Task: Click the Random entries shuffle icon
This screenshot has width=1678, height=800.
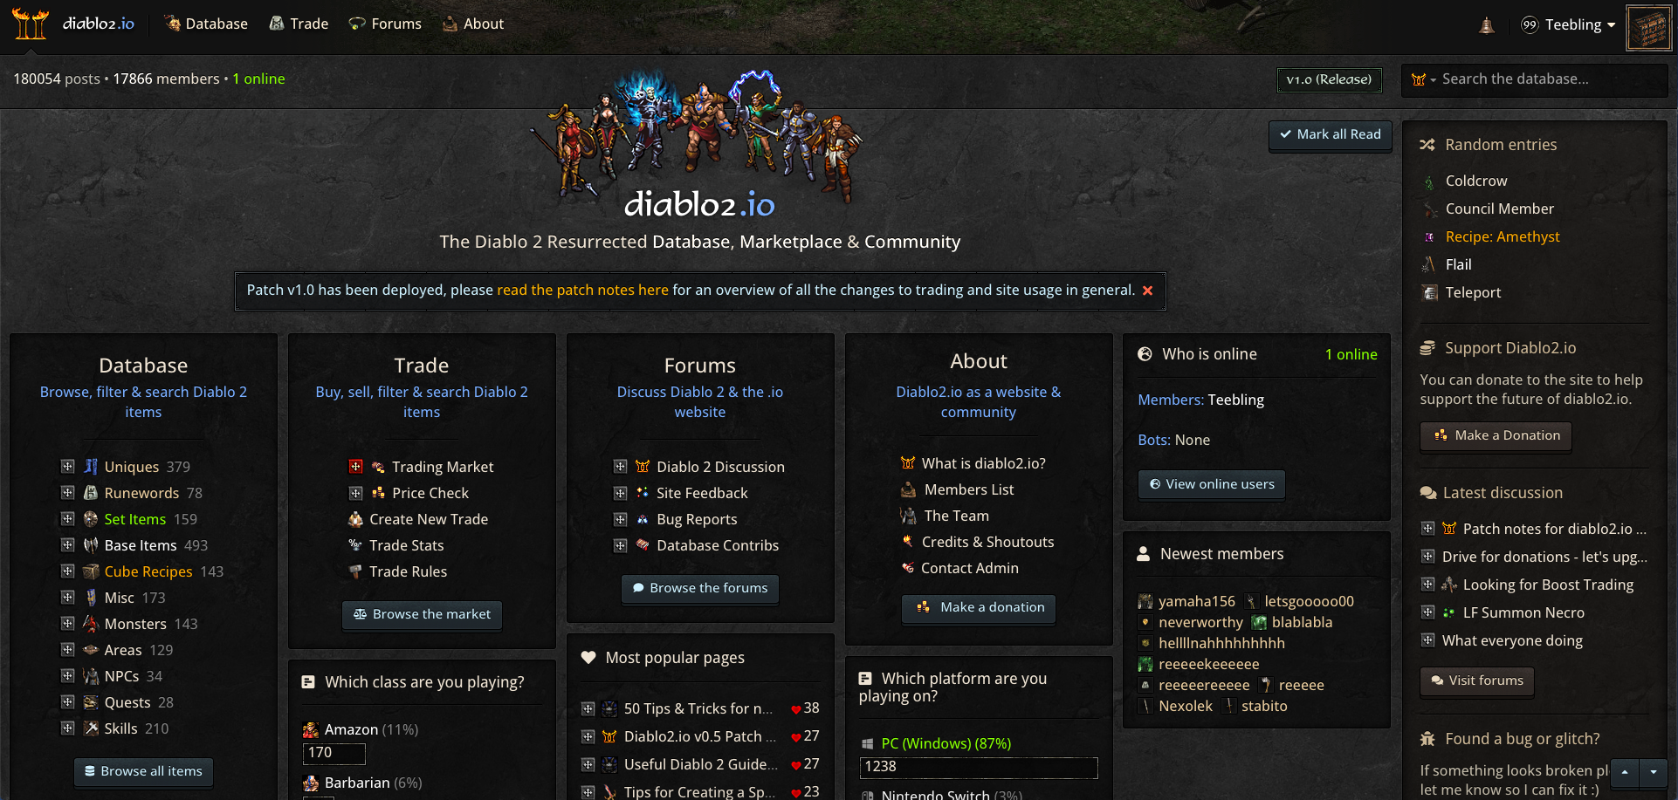Action: pos(1427,145)
